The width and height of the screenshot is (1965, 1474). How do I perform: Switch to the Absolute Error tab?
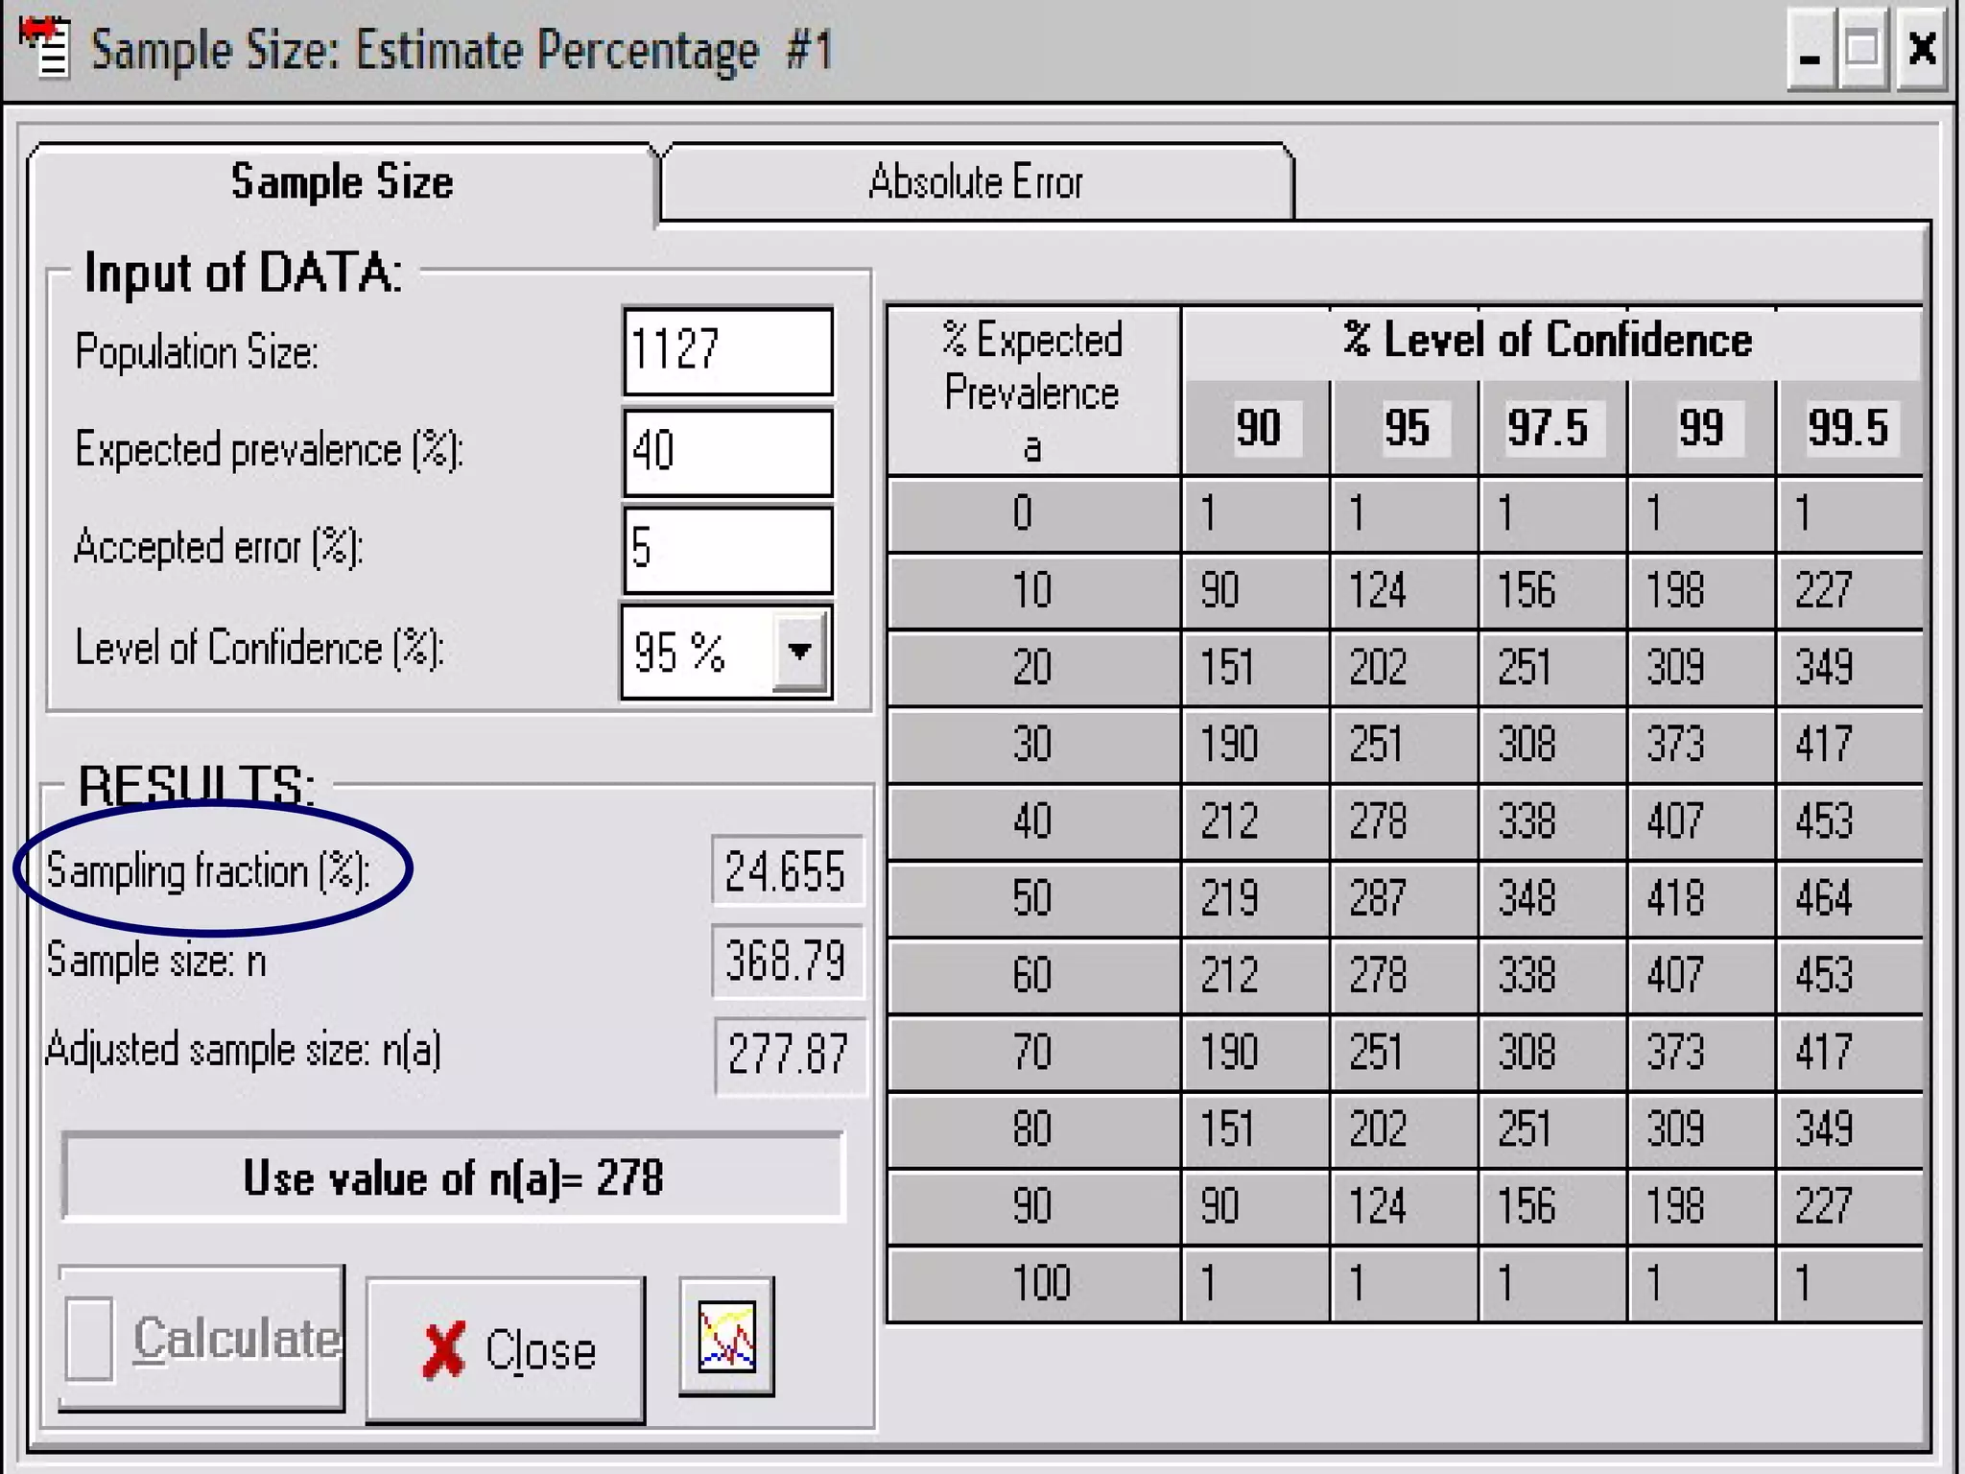[976, 182]
